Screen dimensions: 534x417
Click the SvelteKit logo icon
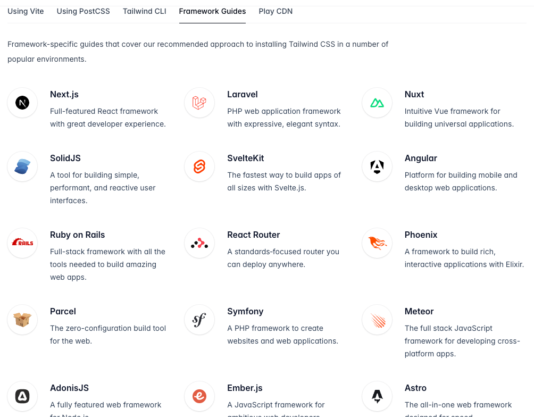(199, 166)
